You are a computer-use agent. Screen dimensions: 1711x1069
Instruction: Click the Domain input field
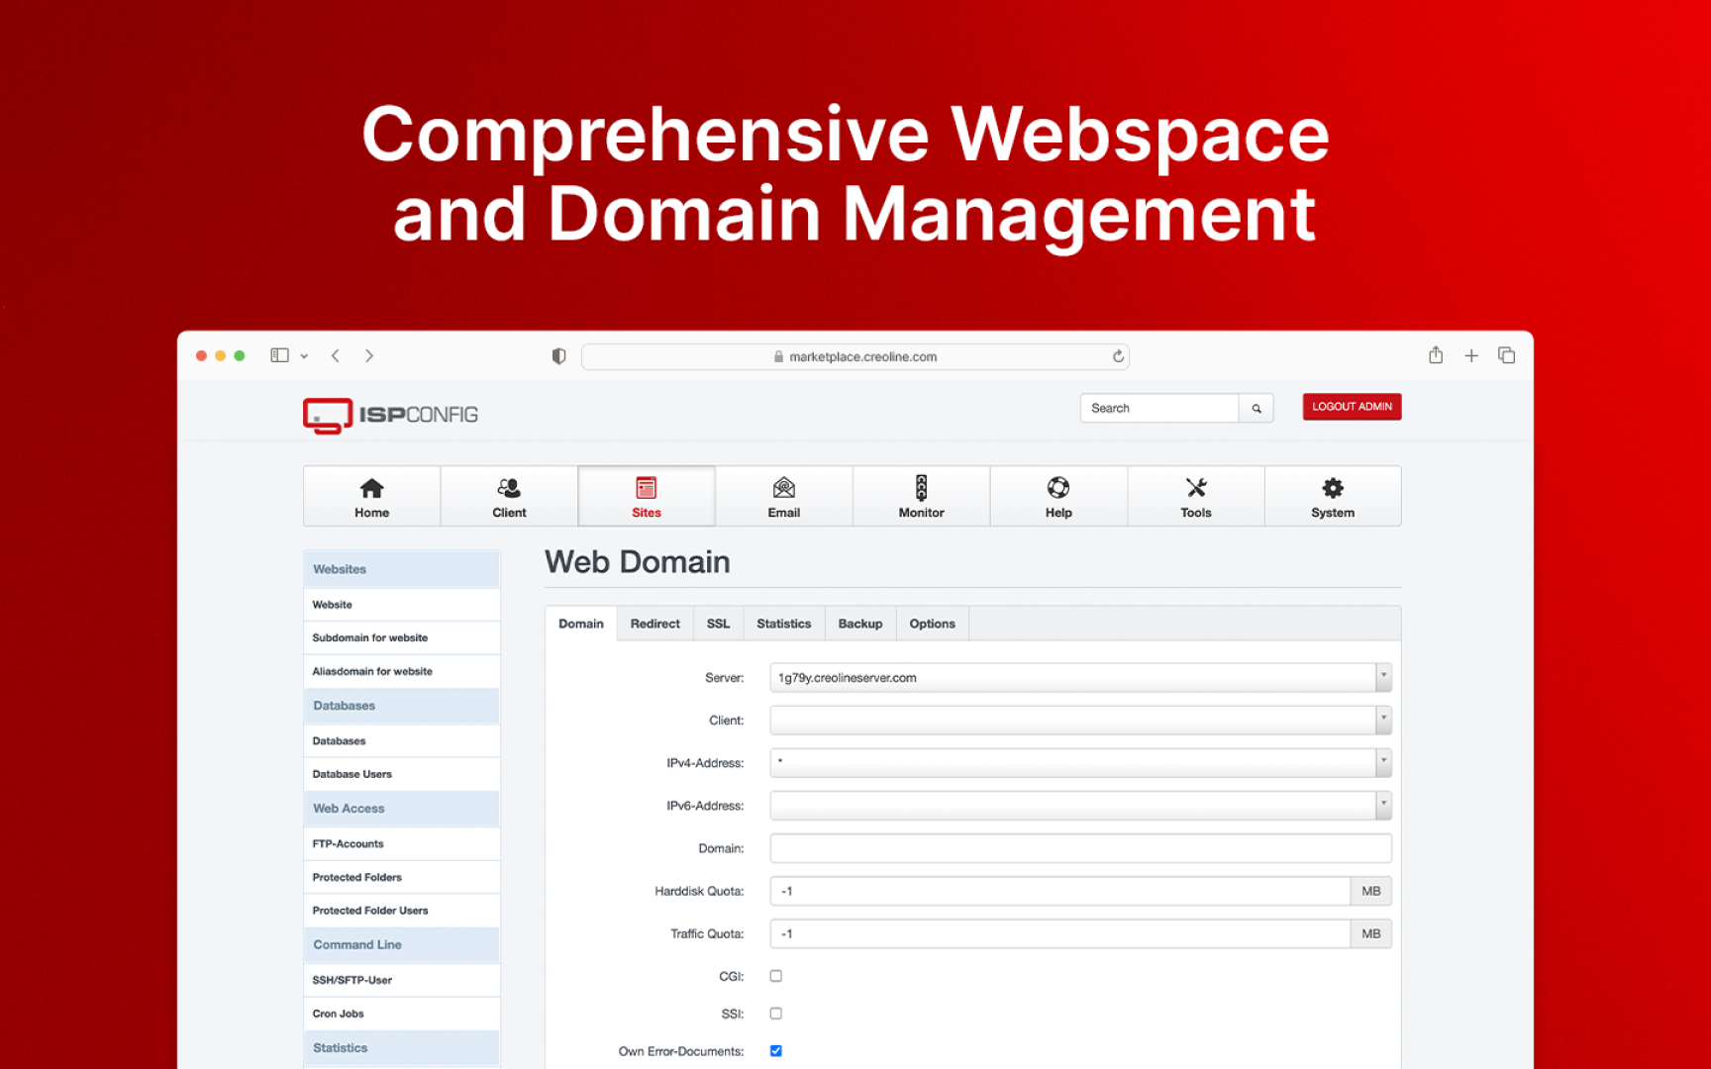pyautogui.click(x=1080, y=848)
